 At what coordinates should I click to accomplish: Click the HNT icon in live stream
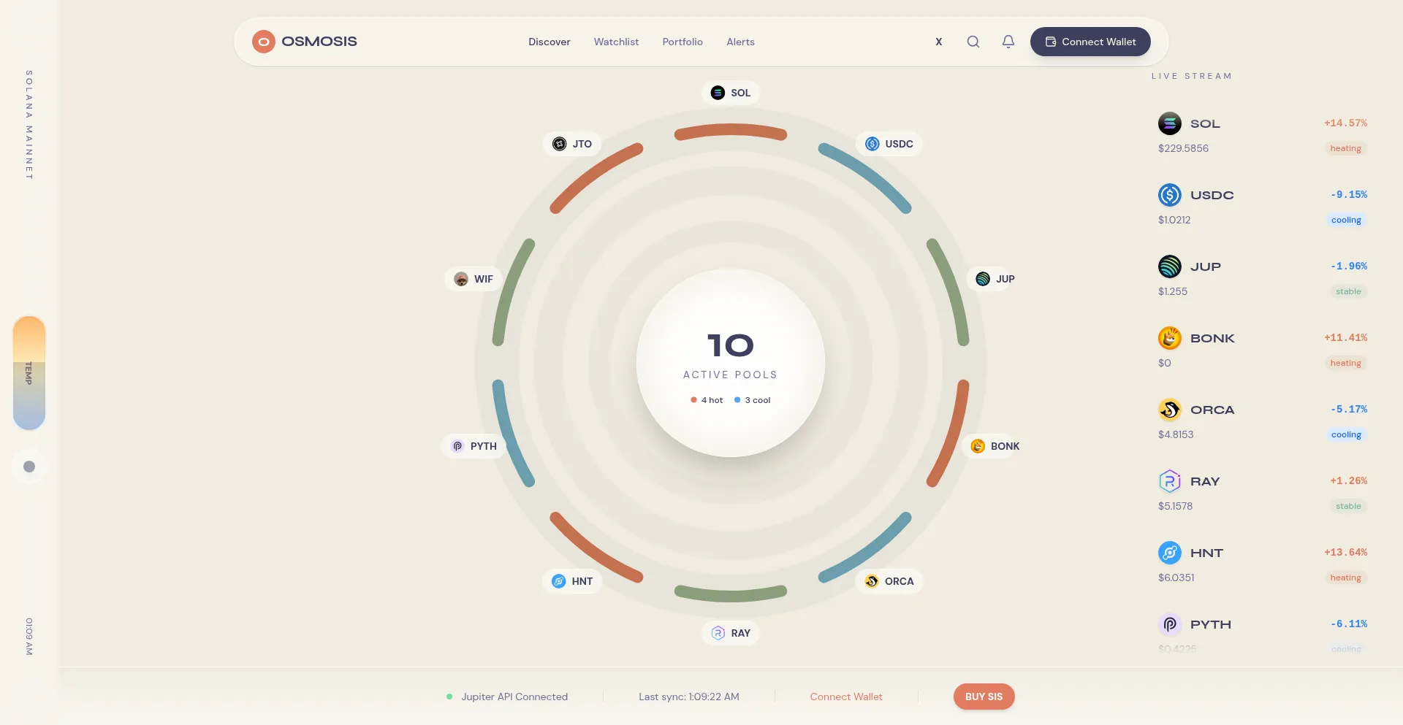1169,553
